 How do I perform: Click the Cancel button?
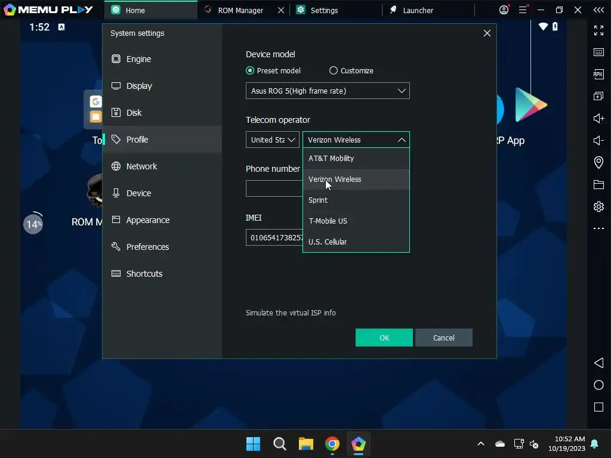pyautogui.click(x=444, y=338)
